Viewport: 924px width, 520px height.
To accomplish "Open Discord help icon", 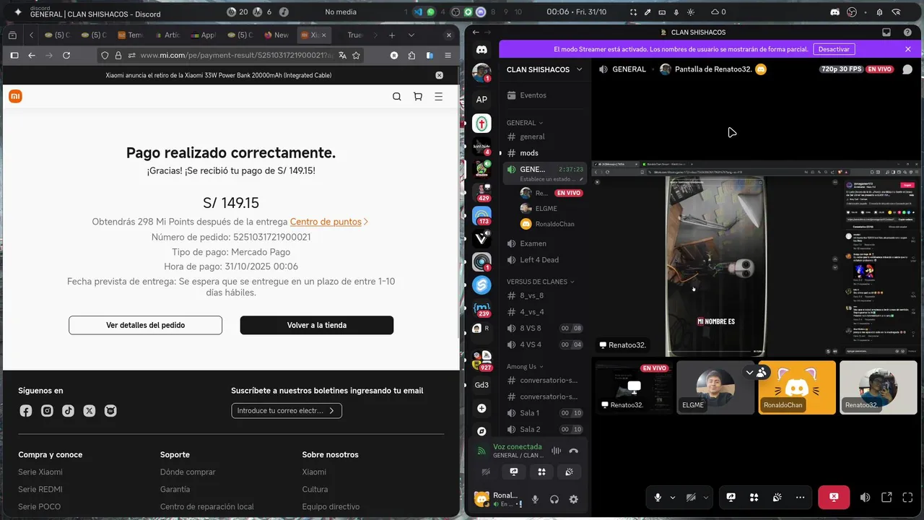I will (907, 32).
